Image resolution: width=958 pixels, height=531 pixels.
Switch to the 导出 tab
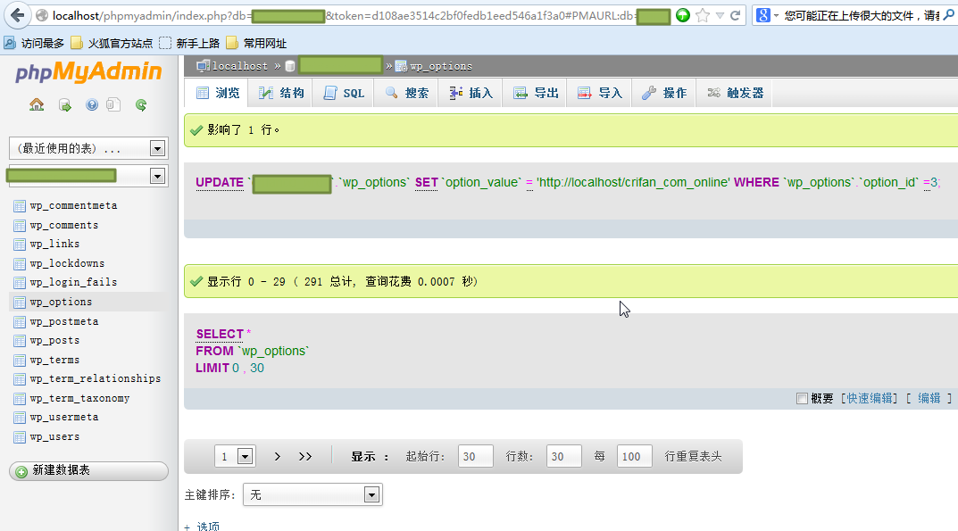[x=536, y=93]
